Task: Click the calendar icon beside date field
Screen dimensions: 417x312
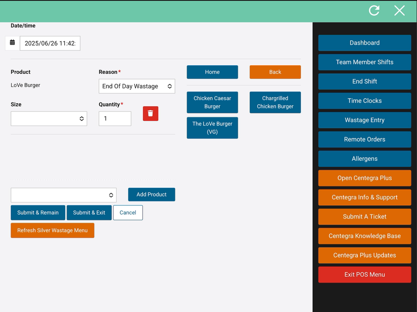Action: (12, 43)
